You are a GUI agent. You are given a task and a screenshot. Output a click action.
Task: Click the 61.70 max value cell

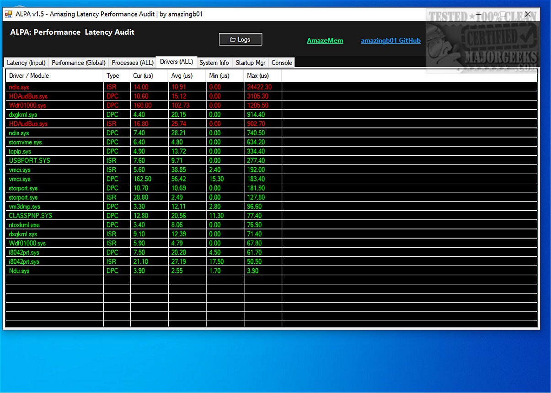click(263, 252)
